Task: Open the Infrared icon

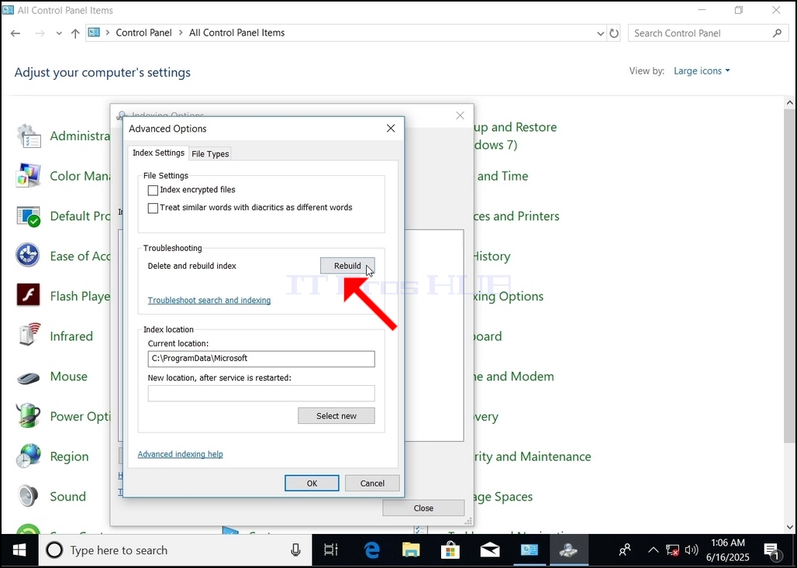Action: (x=29, y=336)
